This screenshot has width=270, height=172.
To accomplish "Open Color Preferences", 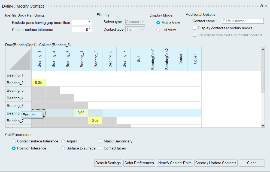I will pyautogui.click(x=139, y=163).
